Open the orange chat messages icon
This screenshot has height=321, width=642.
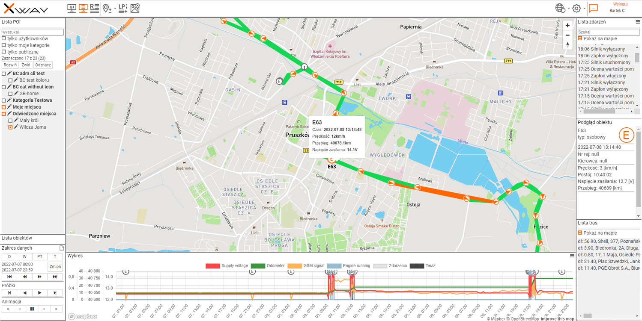(593, 9)
